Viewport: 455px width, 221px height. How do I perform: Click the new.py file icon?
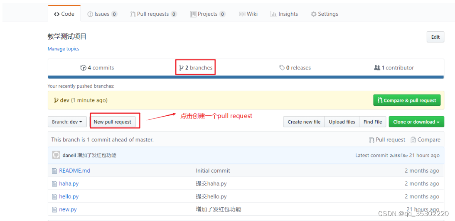coord(54,209)
